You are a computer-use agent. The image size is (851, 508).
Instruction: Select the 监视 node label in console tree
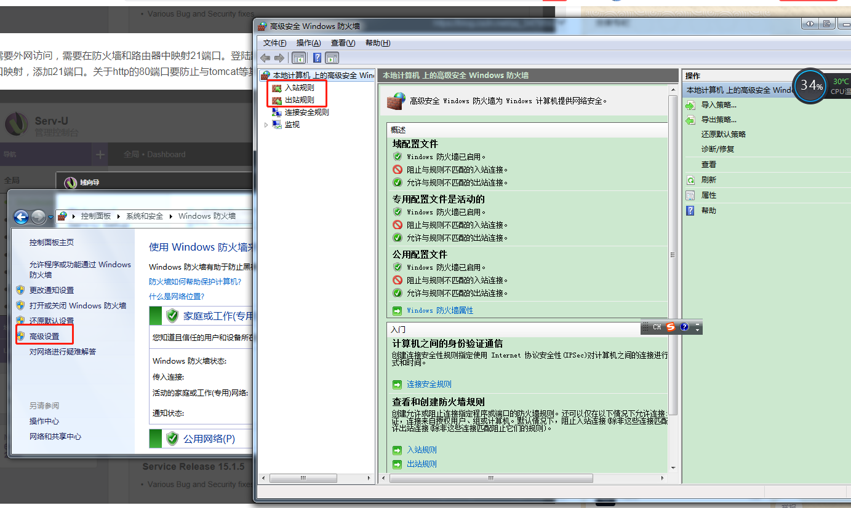pyautogui.click(x=292, y=125)
